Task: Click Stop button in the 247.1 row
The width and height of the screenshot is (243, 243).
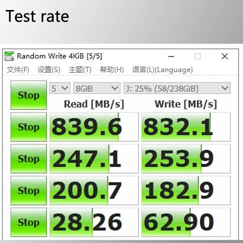Action: (x=29, y=159)
